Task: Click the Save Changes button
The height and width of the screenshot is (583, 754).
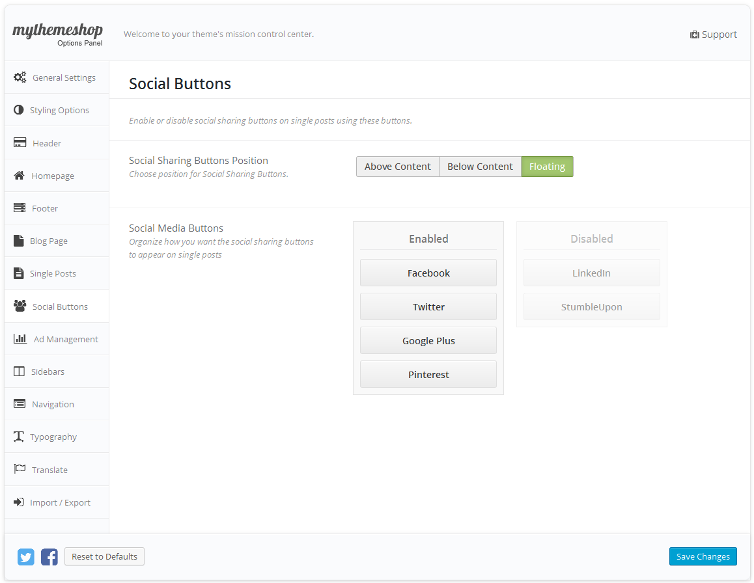Action: (x=703, y=556)
